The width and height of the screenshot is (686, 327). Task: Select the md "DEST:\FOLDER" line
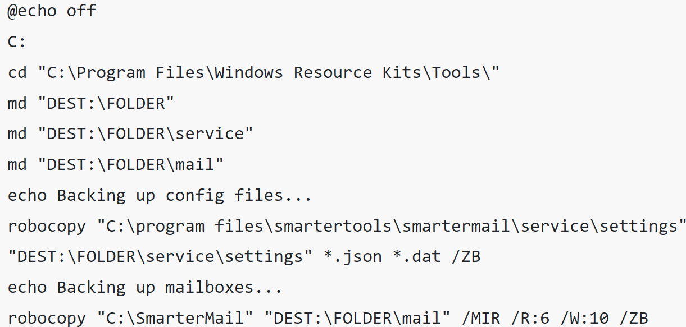[91, 104]
